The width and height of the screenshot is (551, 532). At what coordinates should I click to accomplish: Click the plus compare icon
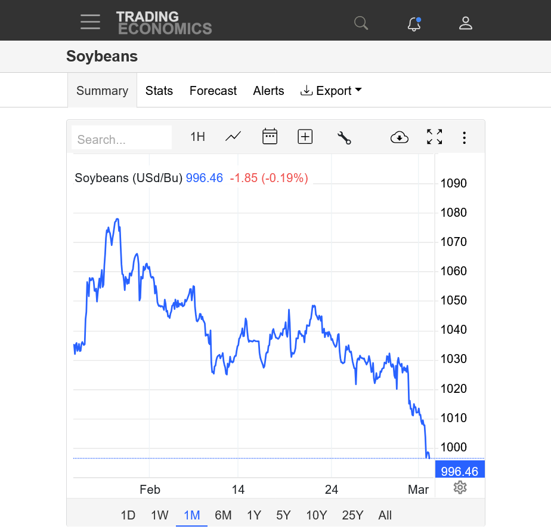coord(305,137)
